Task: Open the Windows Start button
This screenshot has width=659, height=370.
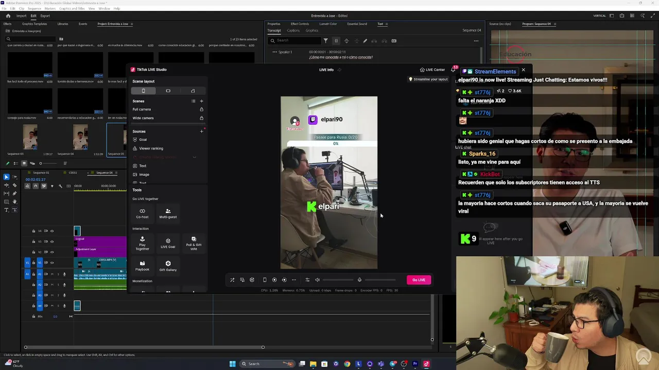Action: [232, 364]
